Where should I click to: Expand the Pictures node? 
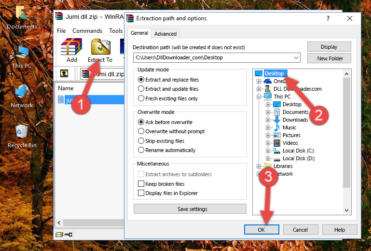(x=268, y=136)
